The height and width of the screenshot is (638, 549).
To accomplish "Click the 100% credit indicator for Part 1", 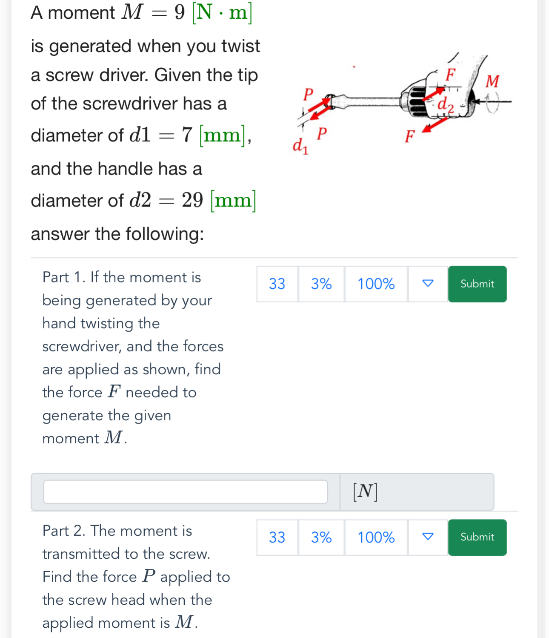I will point(376,284).
